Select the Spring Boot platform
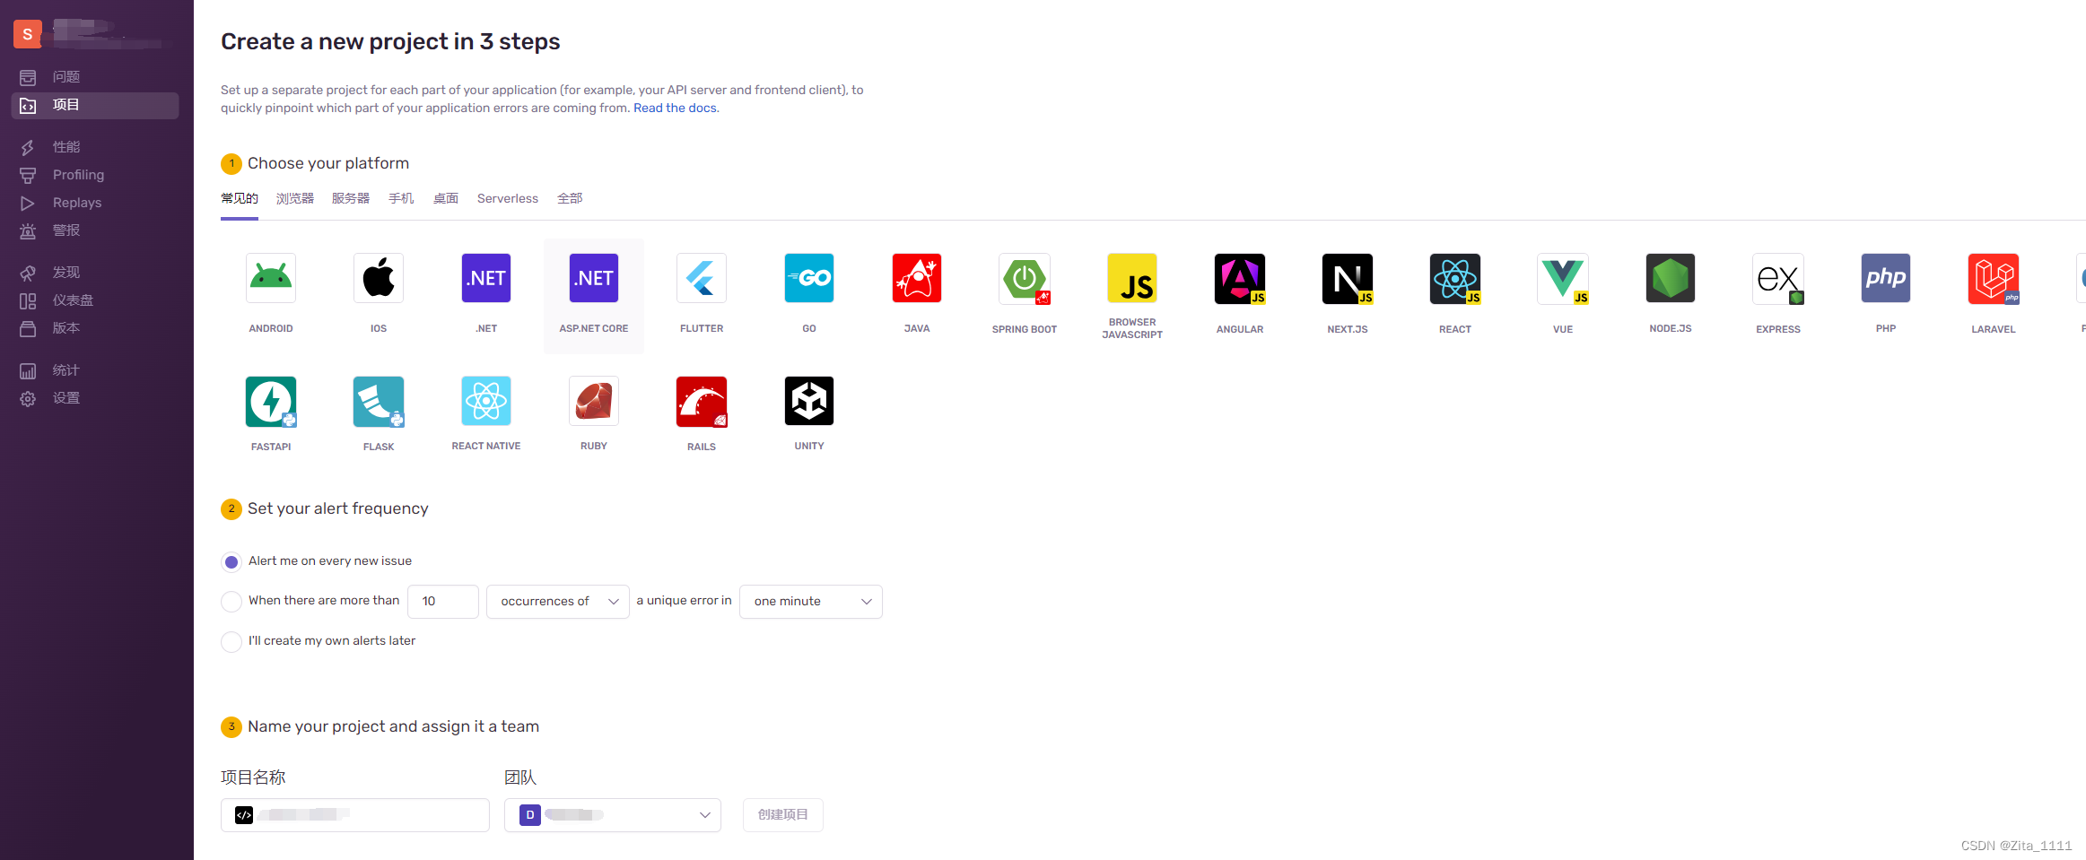 (x=1025, y=278)
